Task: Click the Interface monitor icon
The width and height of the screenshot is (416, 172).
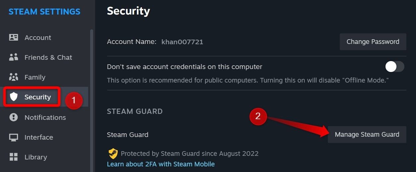Action: 14,137
